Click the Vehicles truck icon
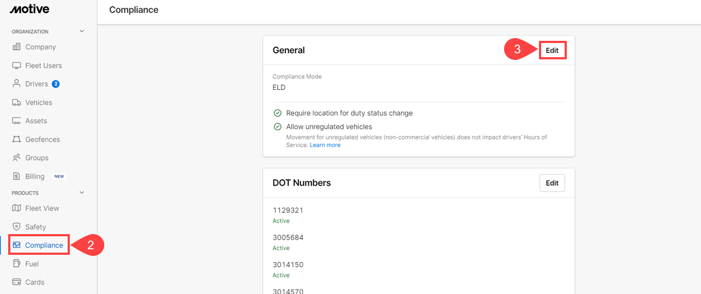Viewport: 701px width, 294px height. 16,102
